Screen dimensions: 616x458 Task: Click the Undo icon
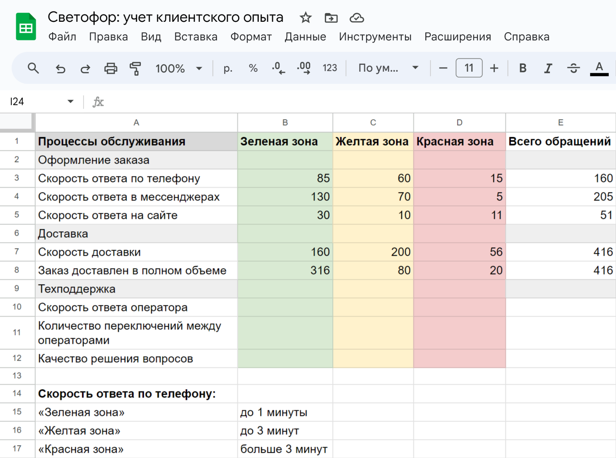(60, 68)
